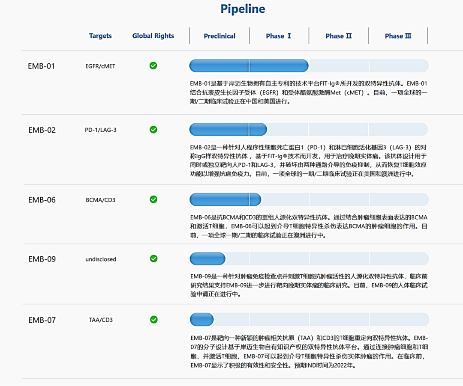Click the EMB-07 progress bar

(310, 320)
